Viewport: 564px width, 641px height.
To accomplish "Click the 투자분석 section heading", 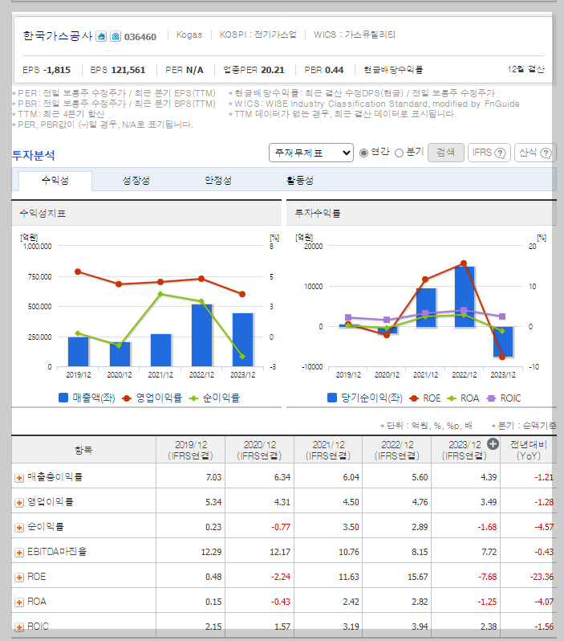I will [34, 155].
